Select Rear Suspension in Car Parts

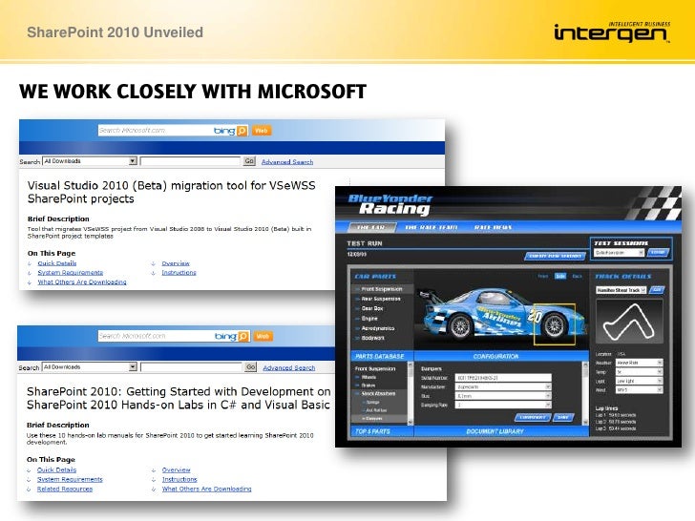(x=381, y=299)
